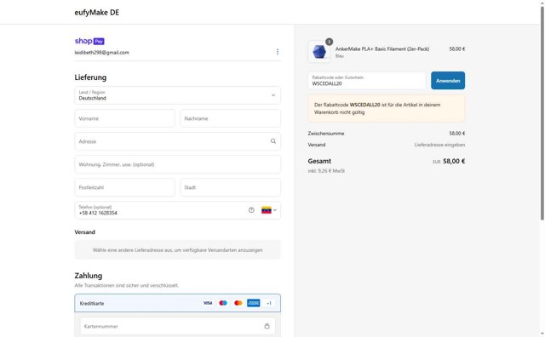Viewport: 545px width, 337px height.
Task: Click the Lieferadresse eingeben shipping text
Action: (x=439, y=145)
